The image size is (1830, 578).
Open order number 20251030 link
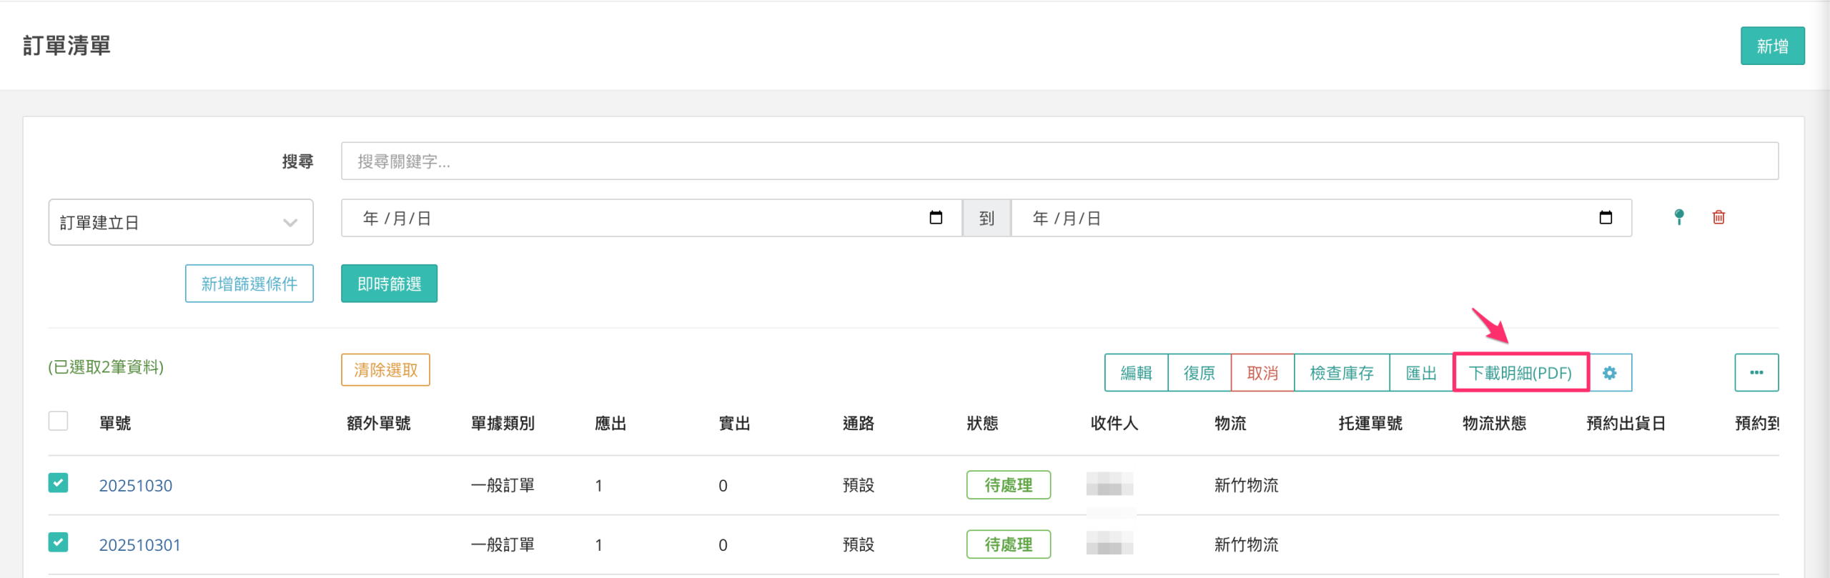click(135, 486)
